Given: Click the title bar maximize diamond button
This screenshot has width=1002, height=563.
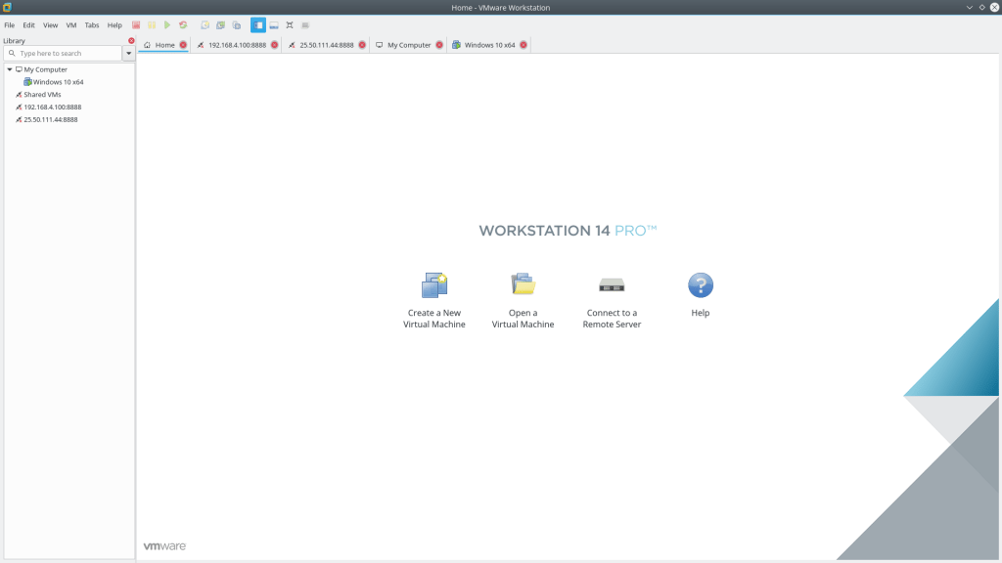Looking at the screenshot, I should [x=982, y=7].
